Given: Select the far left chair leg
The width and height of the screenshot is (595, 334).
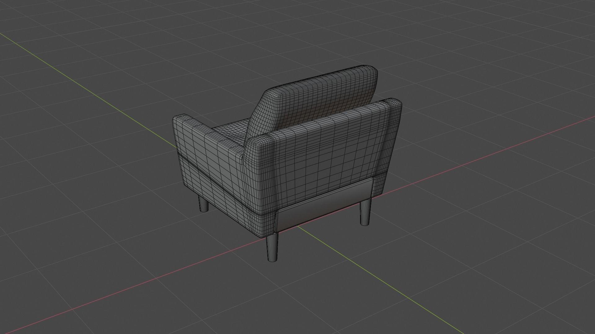Looking at the screenshot, I should pos(204,203).
